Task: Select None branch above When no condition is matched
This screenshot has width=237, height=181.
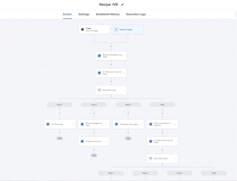Action: click(x=162, y=105)
